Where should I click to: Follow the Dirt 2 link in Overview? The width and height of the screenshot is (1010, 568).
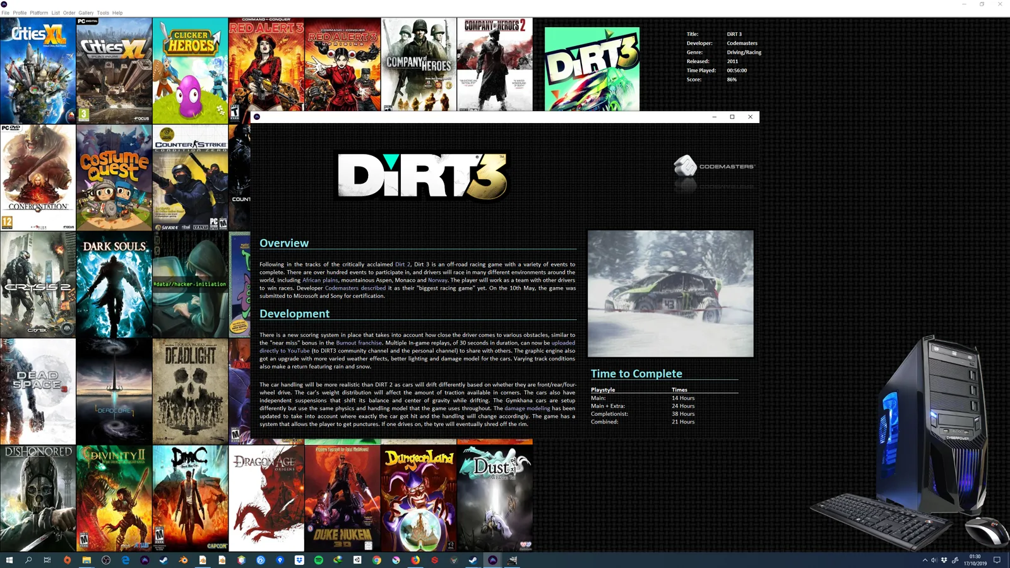[402, 264]
